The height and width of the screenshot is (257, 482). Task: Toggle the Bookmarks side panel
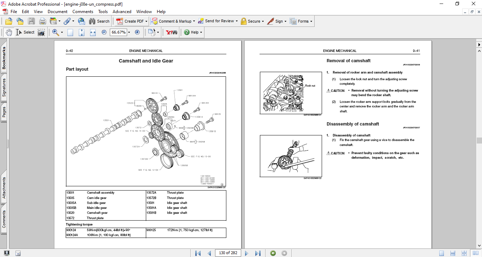tap(4, 58)
